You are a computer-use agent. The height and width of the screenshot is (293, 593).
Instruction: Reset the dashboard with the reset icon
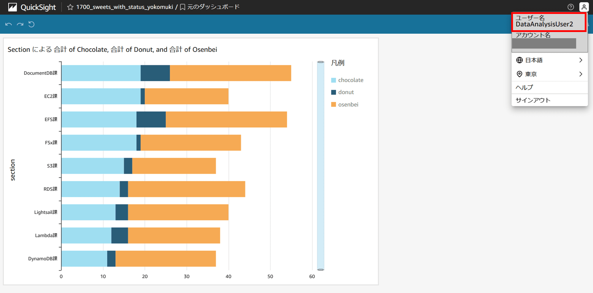pos(31,24)
